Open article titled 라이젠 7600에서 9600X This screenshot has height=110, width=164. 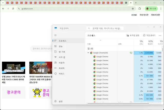41,79
